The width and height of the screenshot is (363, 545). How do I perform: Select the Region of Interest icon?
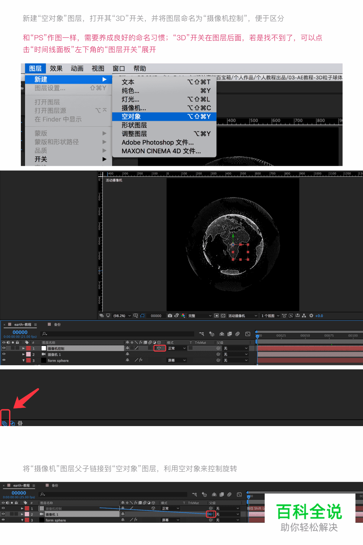[217, 316]
